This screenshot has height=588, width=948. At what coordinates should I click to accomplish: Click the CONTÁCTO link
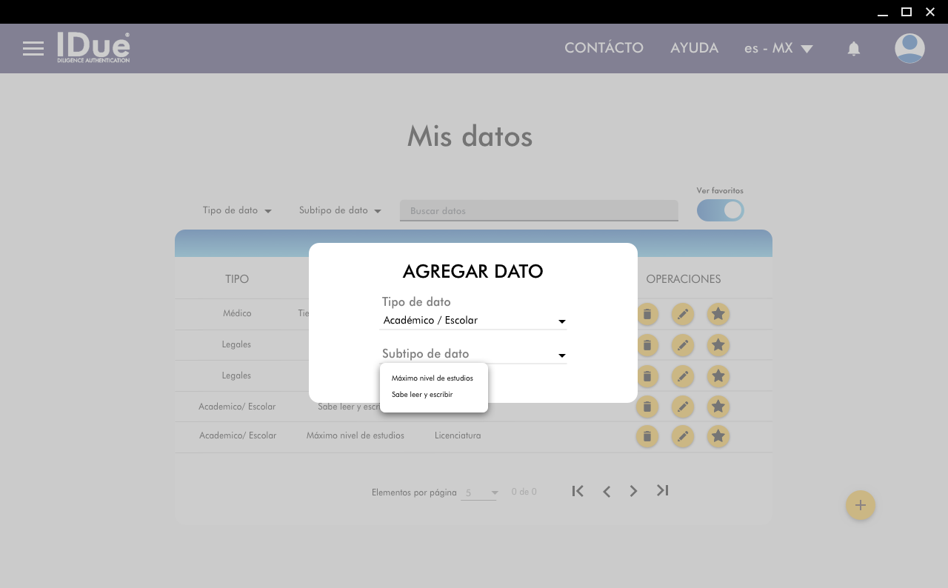pyautogui.click(x=604, y=48)
